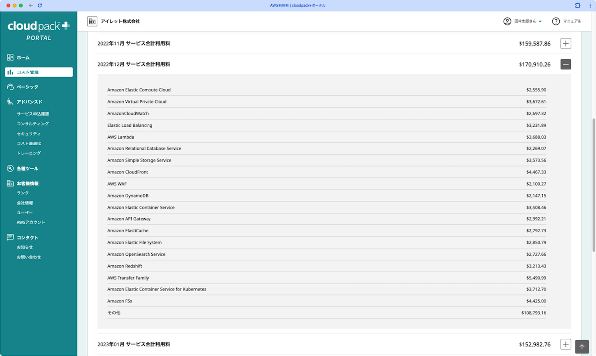
Task: Select セキュリティ in the sidebar
Action: pyautogui.click(x=29, y=134)
